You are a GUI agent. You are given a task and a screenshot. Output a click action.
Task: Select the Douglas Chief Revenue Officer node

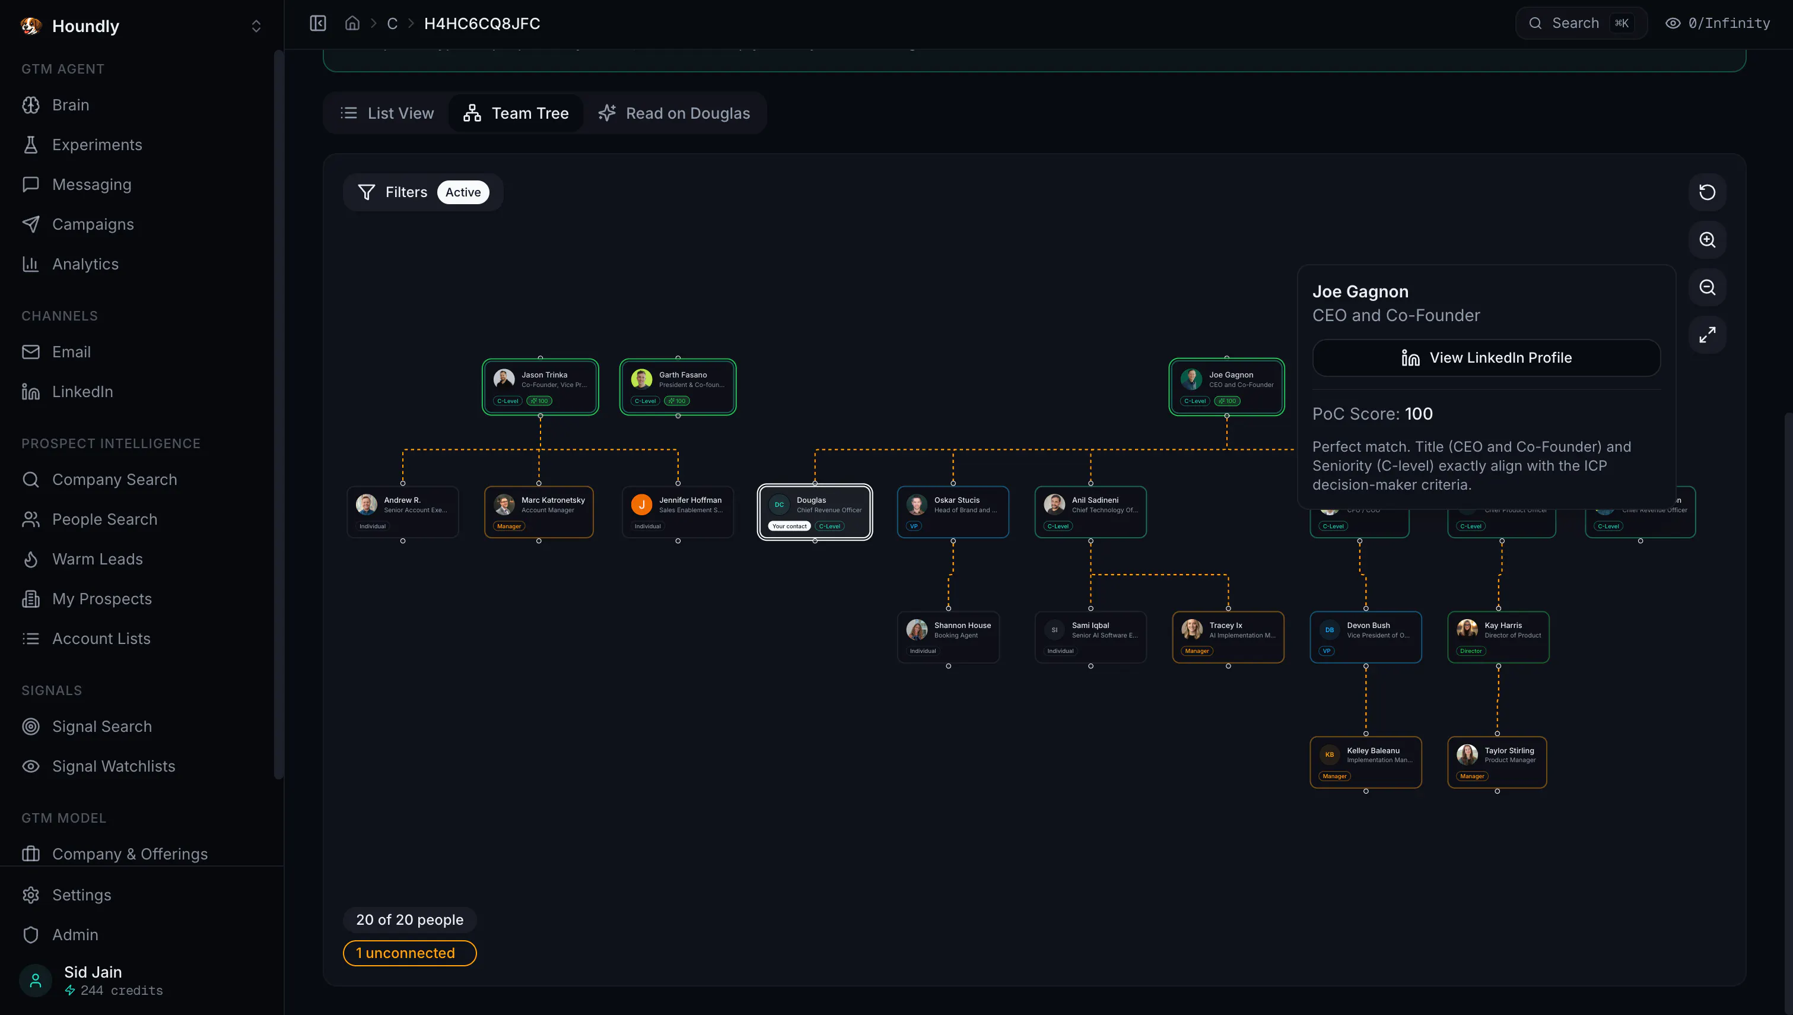pyautogui.click(x=815, y=512)
